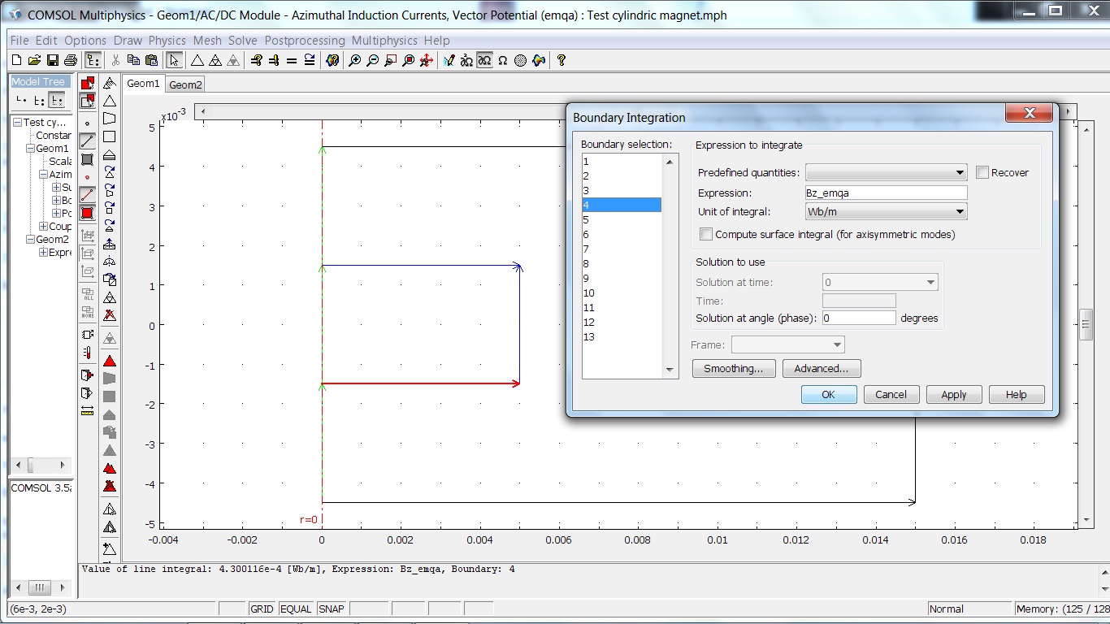Image resolution: width=1110 pixels, height=624 pixels.
Task: Open the Draw menu
Action: [128, 41]
